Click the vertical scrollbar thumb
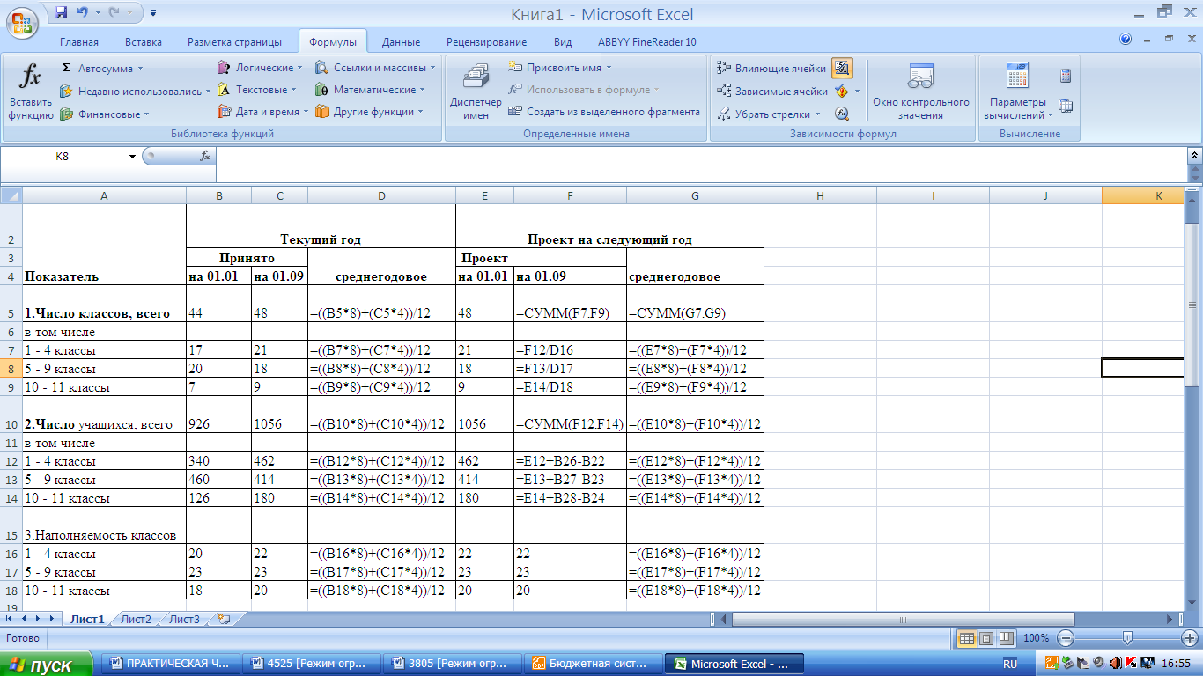Viewport: 1203px width, 676px height. coord(1193,304)
